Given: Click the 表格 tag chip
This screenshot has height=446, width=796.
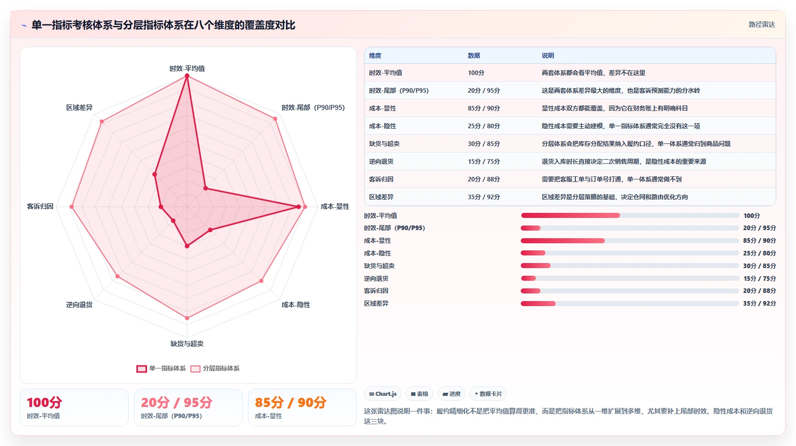Looking at the screenshot, I should (x=419, y=394).
